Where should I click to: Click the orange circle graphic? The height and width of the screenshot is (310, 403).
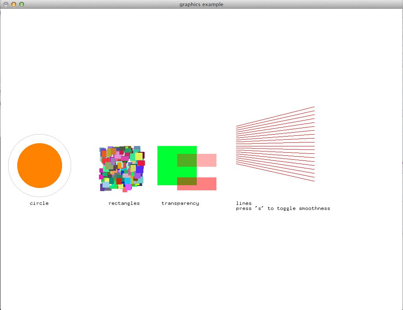tap(39, 166)
